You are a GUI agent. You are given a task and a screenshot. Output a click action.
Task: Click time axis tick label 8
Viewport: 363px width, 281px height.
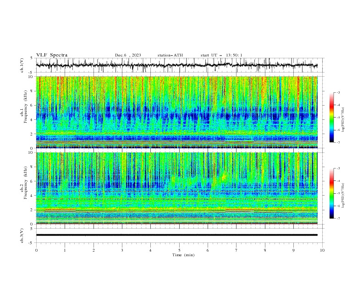click(265, 250)
